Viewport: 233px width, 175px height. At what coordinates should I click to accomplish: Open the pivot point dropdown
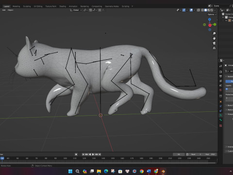click(x=85, y=10)
